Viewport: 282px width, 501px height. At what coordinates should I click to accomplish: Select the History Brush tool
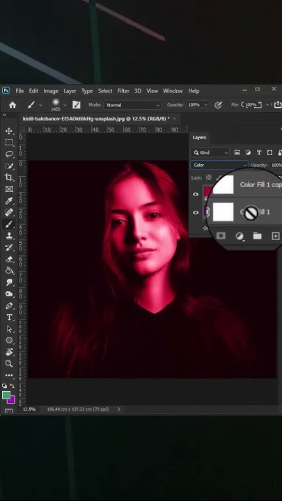[x=9, y=248]
